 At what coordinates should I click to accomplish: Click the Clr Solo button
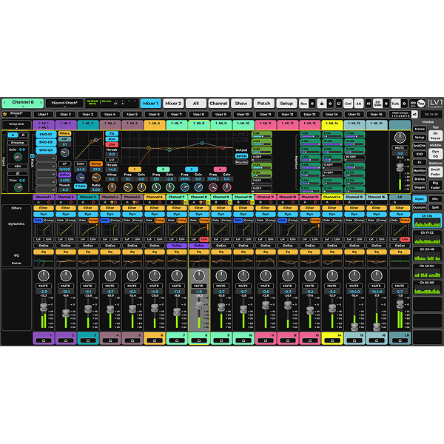[x=377, y=104]
